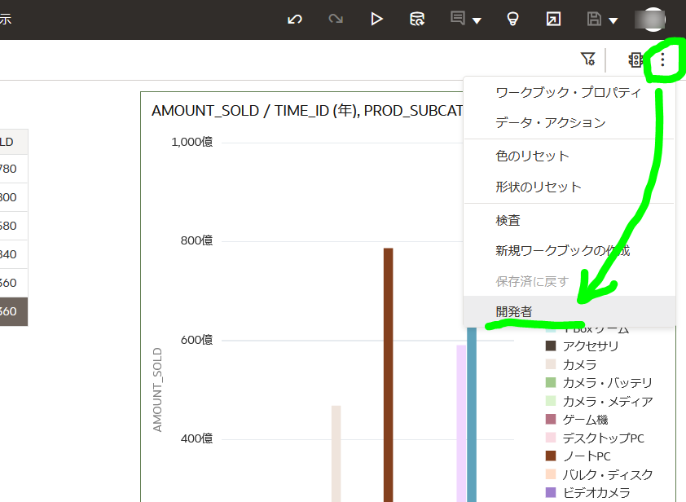
Task: Open the visualization filter icon
Action: point(588,59)
